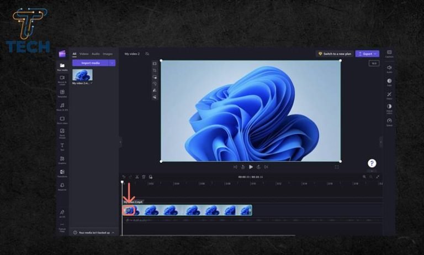Open the 16:9 aspect ratio selector
424x255 pixels.
[x=374, y=64]
